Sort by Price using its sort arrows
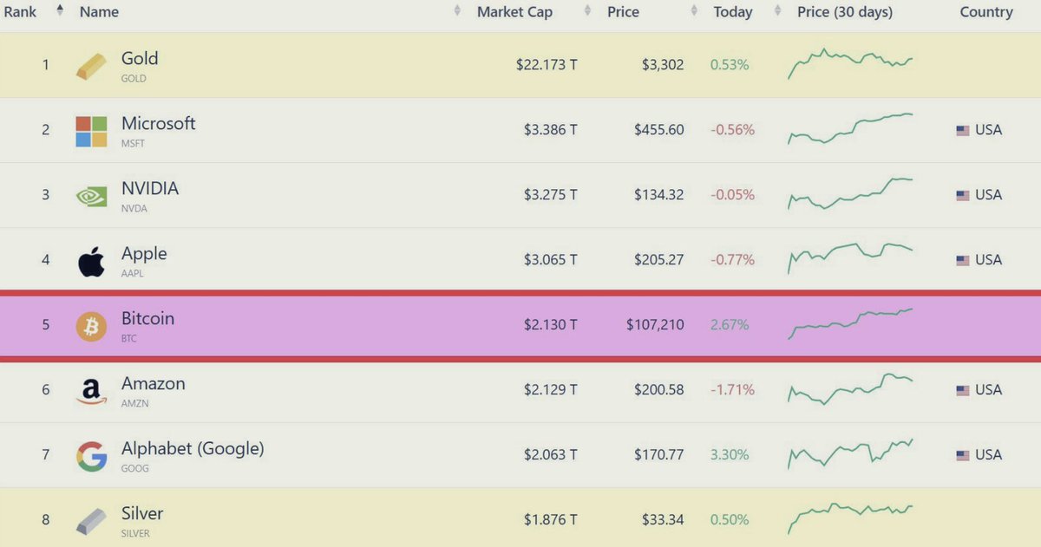The image size is (1041, 547). pos(694,11)
